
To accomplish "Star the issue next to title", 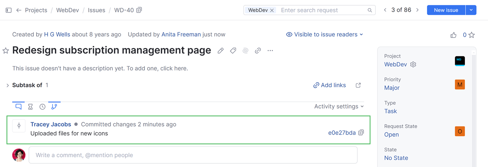I will pos(6,51).
